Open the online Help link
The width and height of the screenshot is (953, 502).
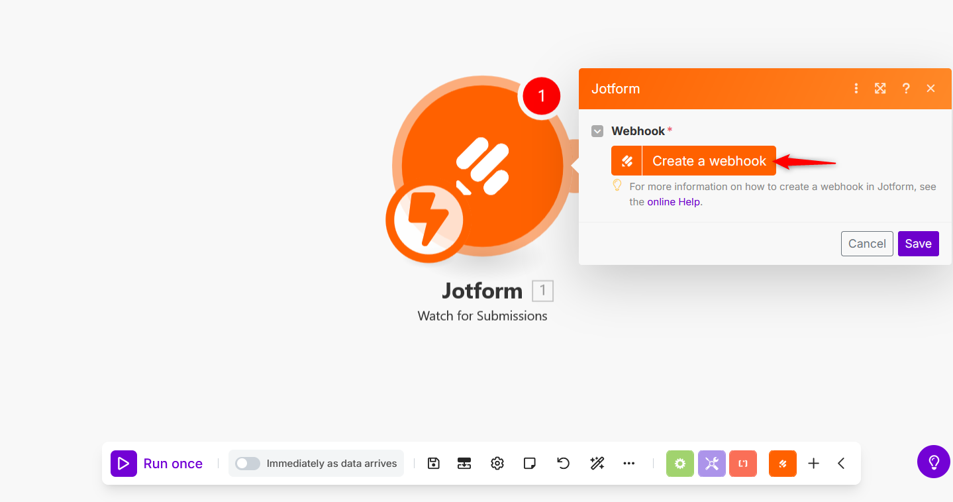coord(674,202)
